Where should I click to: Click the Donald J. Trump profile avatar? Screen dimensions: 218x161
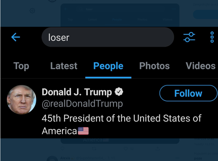21,100
